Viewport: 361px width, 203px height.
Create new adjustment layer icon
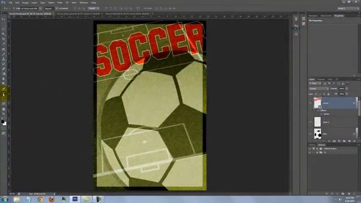pyautogui.click(x=339, y=141)
